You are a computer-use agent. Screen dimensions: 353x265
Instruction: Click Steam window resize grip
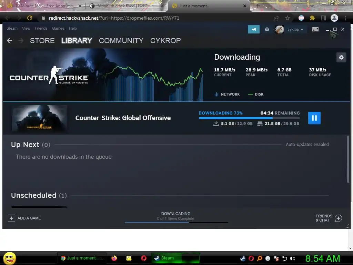(x=347, y=226)
